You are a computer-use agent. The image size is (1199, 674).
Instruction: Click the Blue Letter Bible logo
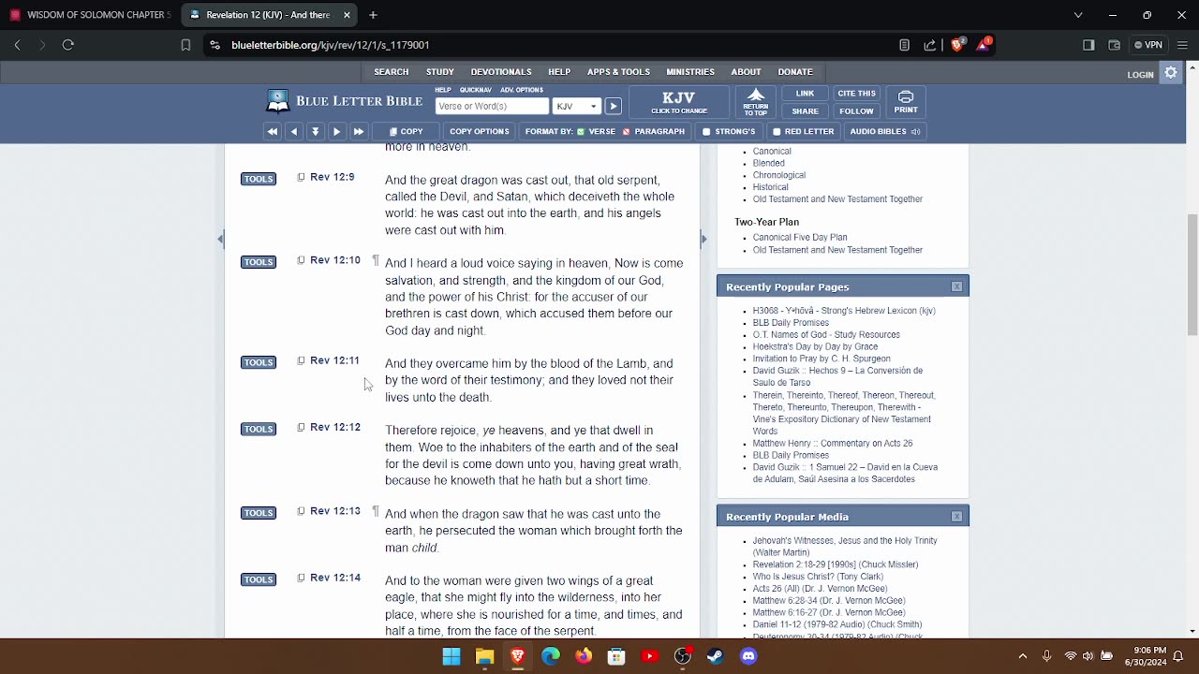click(344, 101)
